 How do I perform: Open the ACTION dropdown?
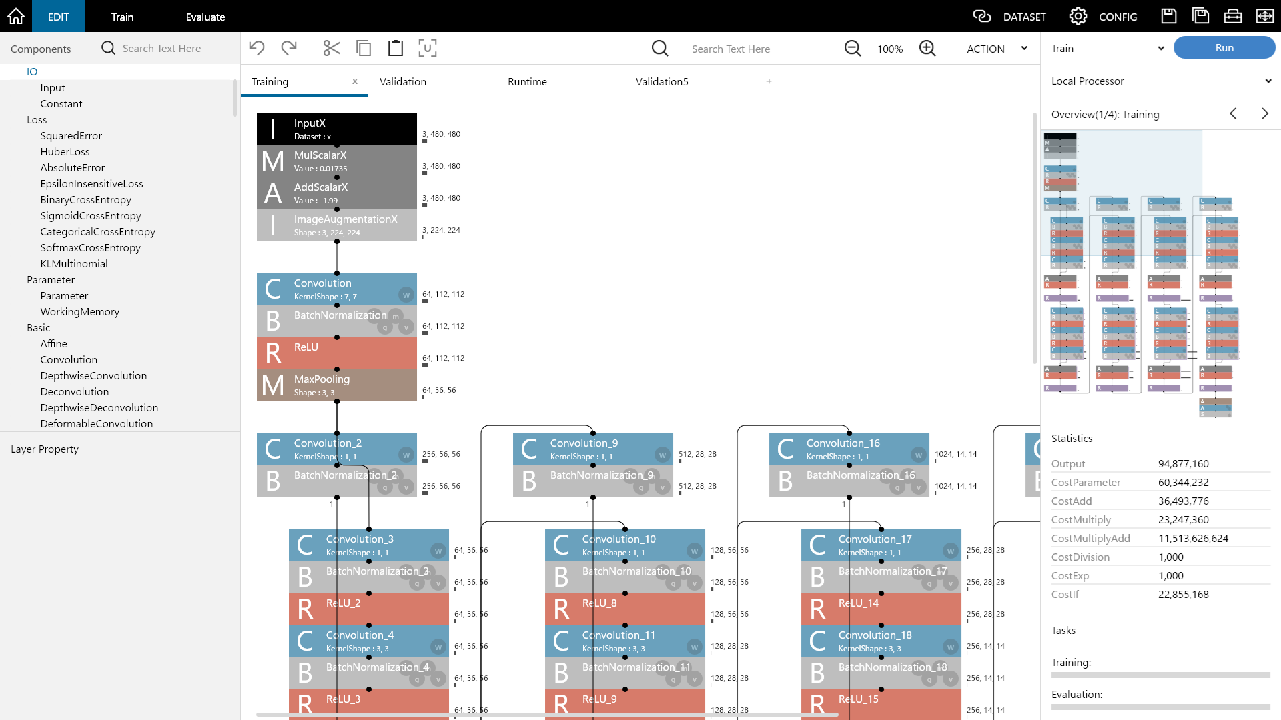tap(997, 49)
